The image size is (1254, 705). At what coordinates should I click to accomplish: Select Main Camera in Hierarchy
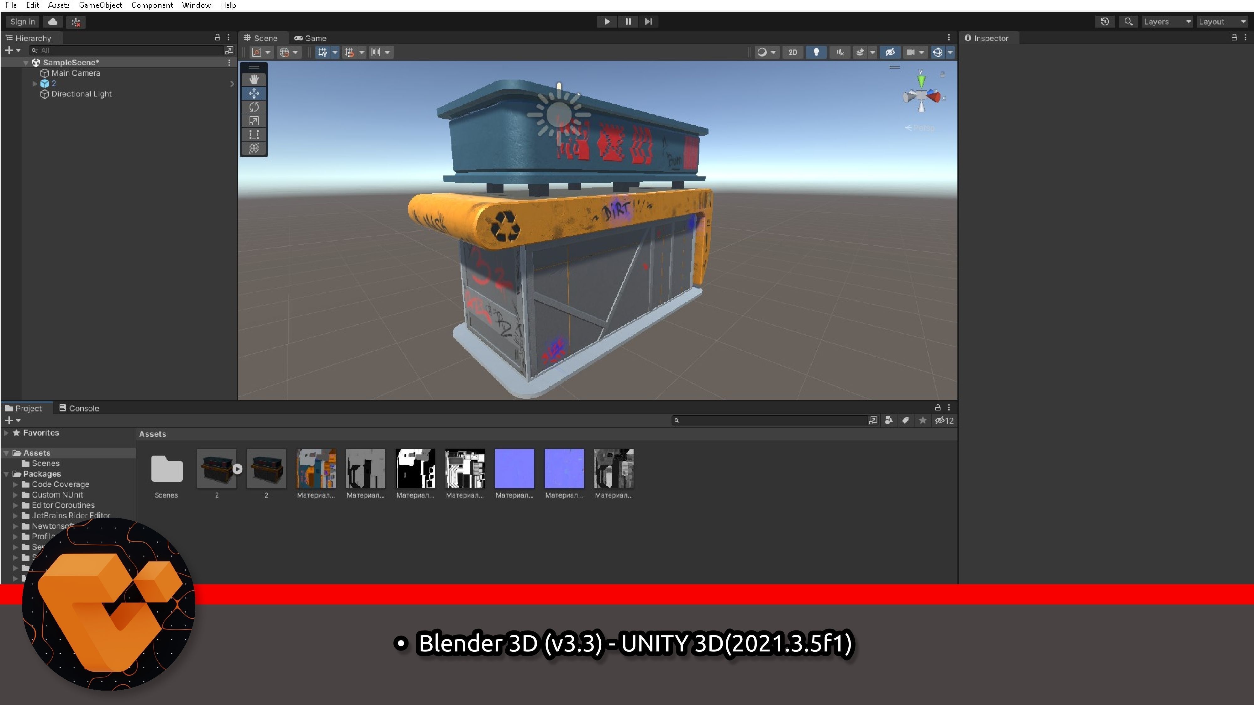76,73
